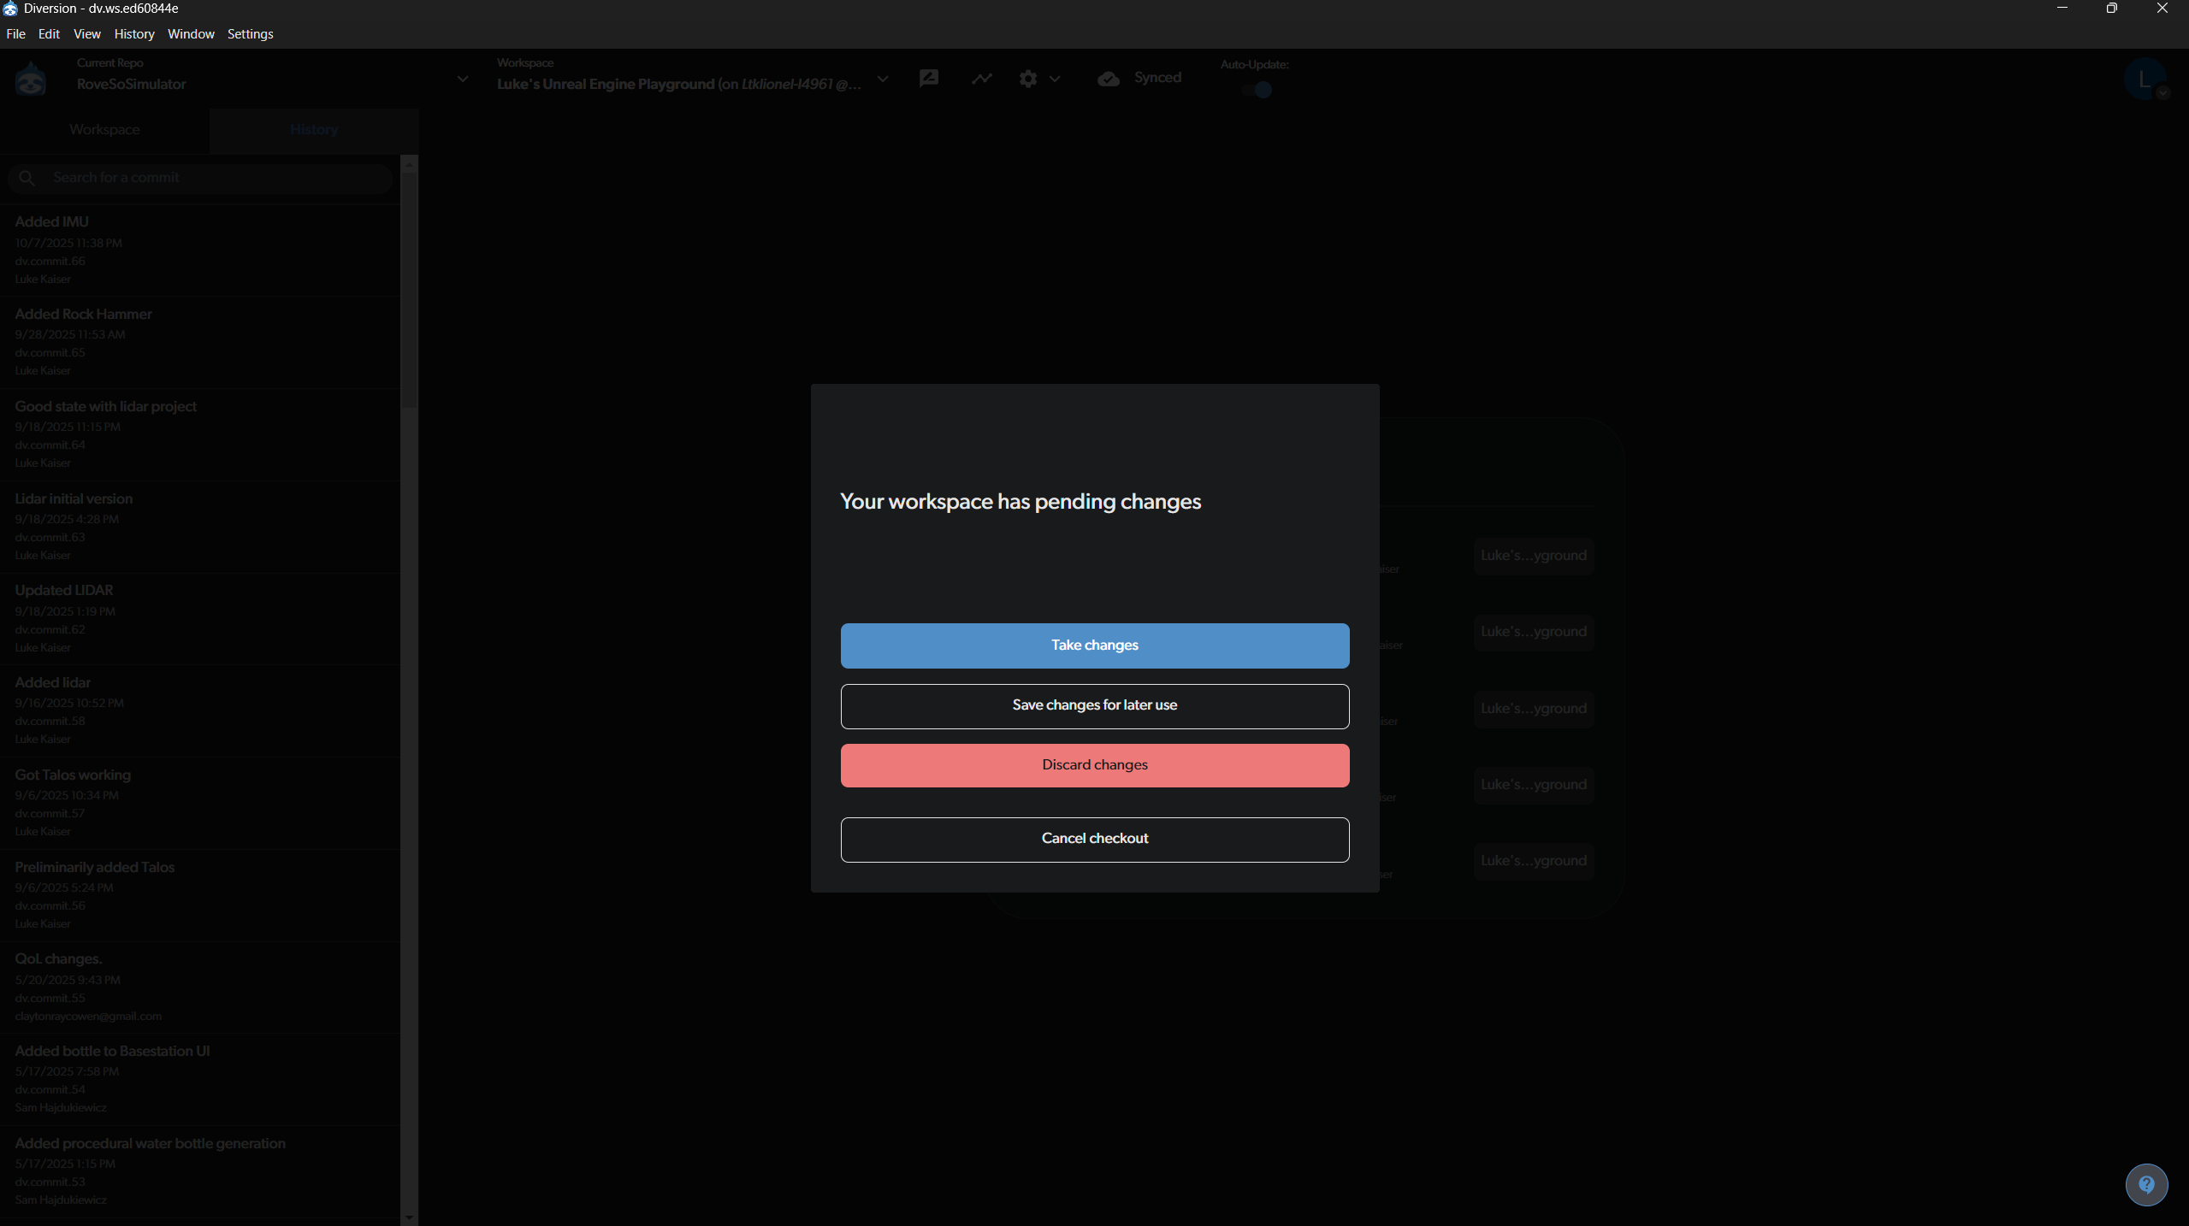This screenshot has width=2189, height=1226.
Task: Open the help question mark bubble
Action: pyautogui.click(x=2146, y=1184)
